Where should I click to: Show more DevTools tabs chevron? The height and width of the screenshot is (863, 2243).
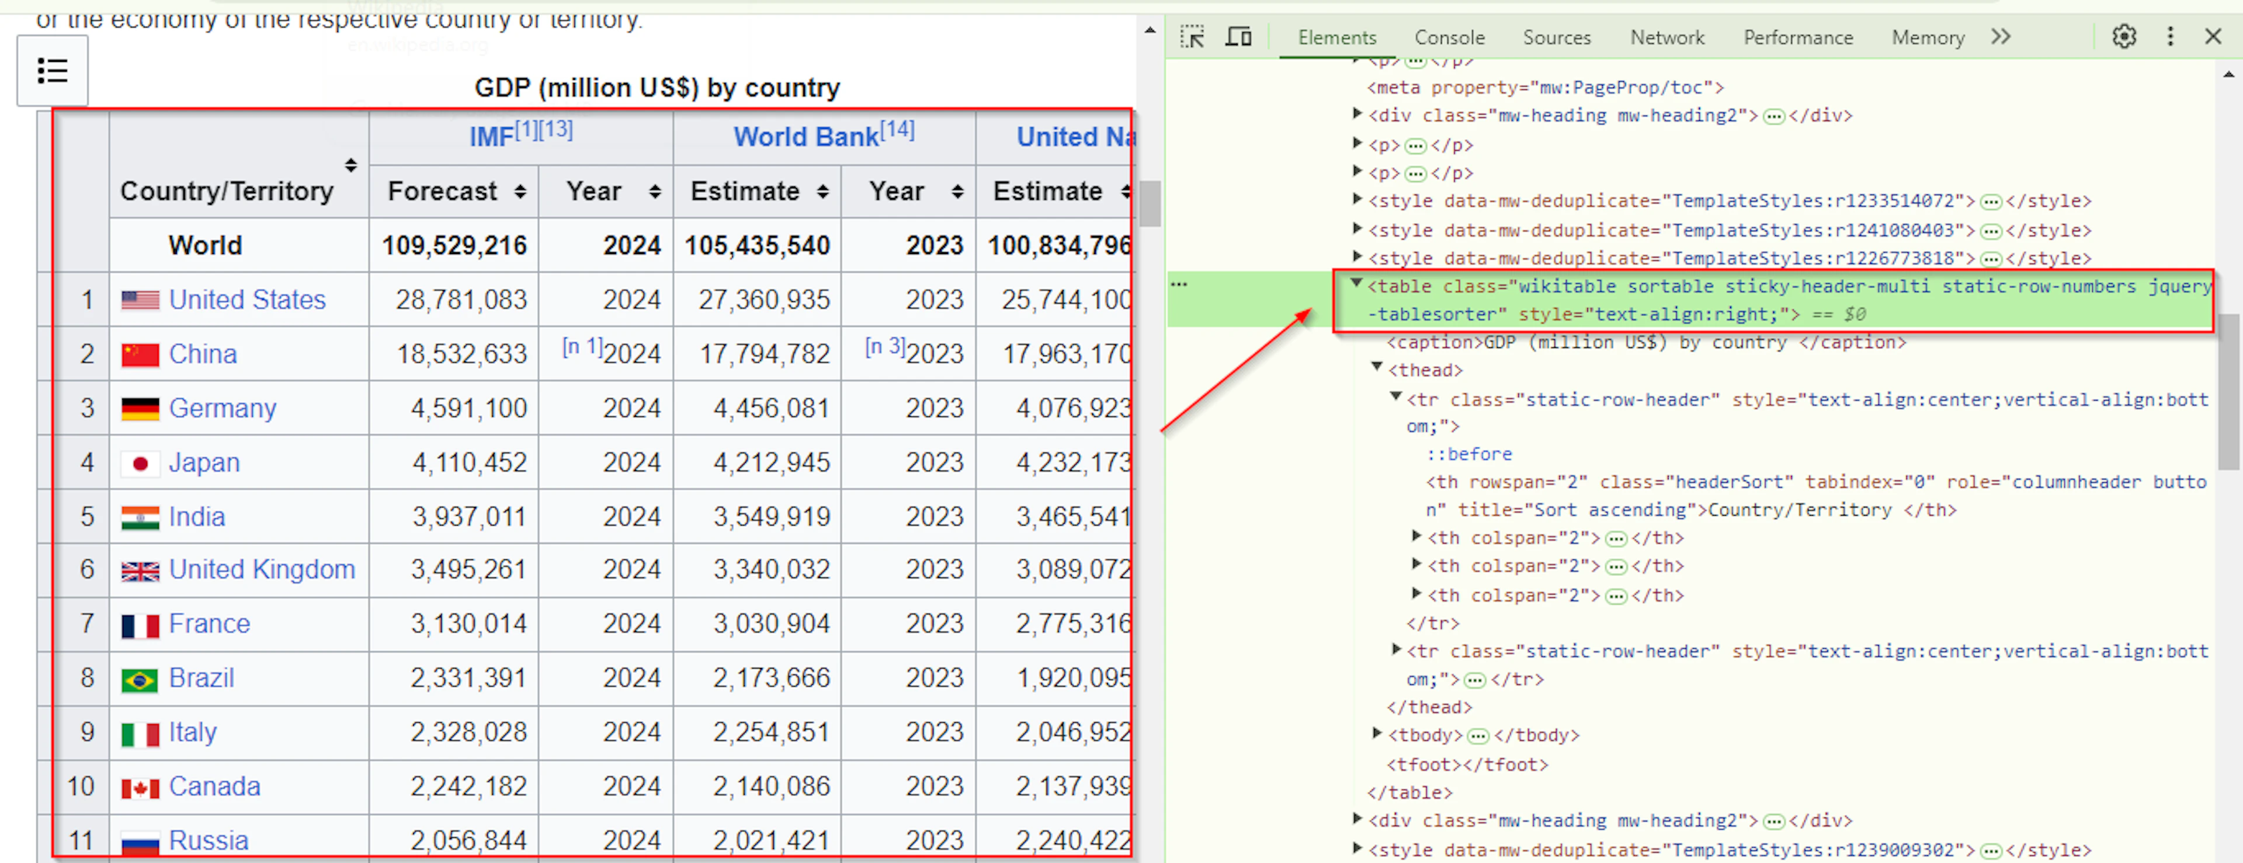click(x=2001, y=37)
